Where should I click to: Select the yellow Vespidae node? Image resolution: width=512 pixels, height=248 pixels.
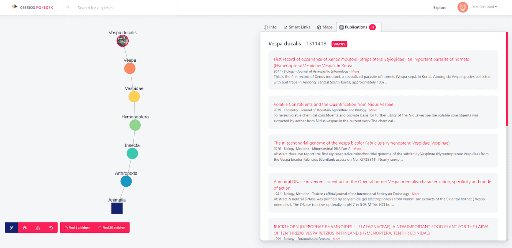134,97
